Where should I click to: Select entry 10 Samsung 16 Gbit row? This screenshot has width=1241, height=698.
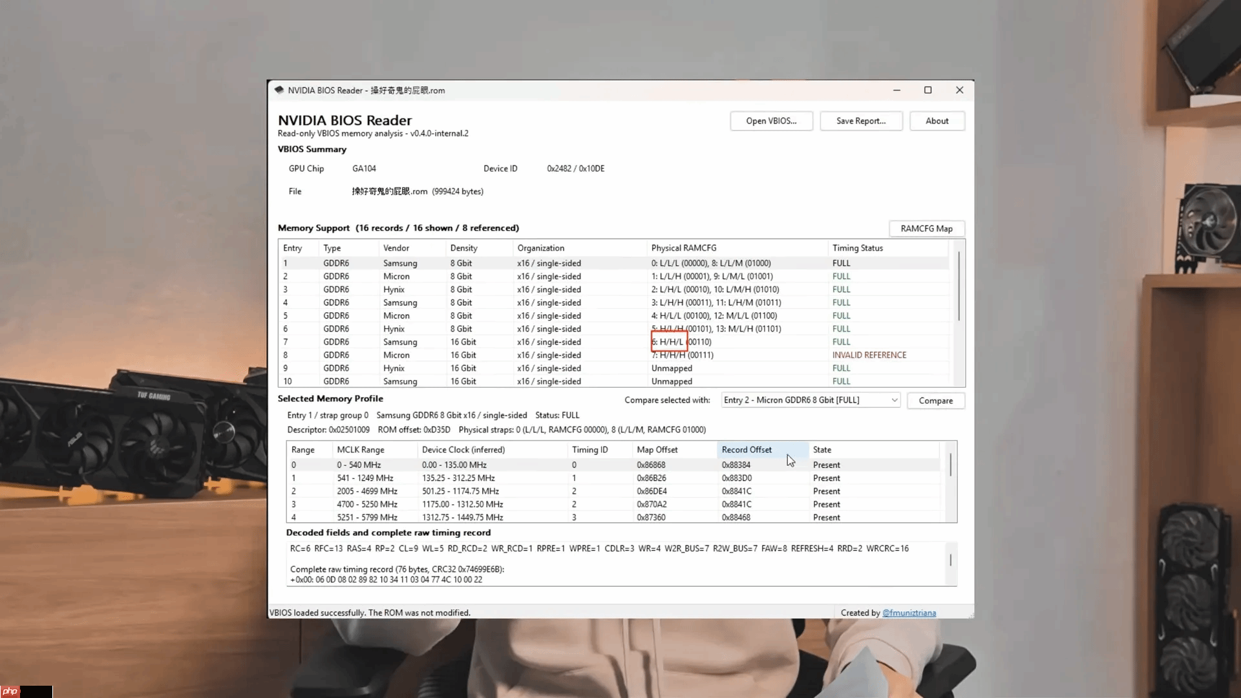point(614,381)
